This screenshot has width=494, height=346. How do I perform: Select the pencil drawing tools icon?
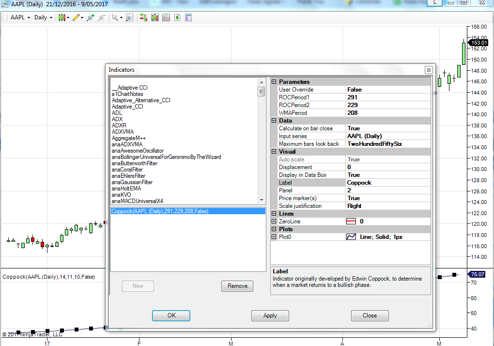76,17
